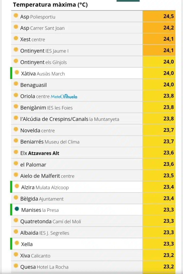Open the Xiva Calicanto station entry
183x274 pixels.
click(x=35, y=256)
